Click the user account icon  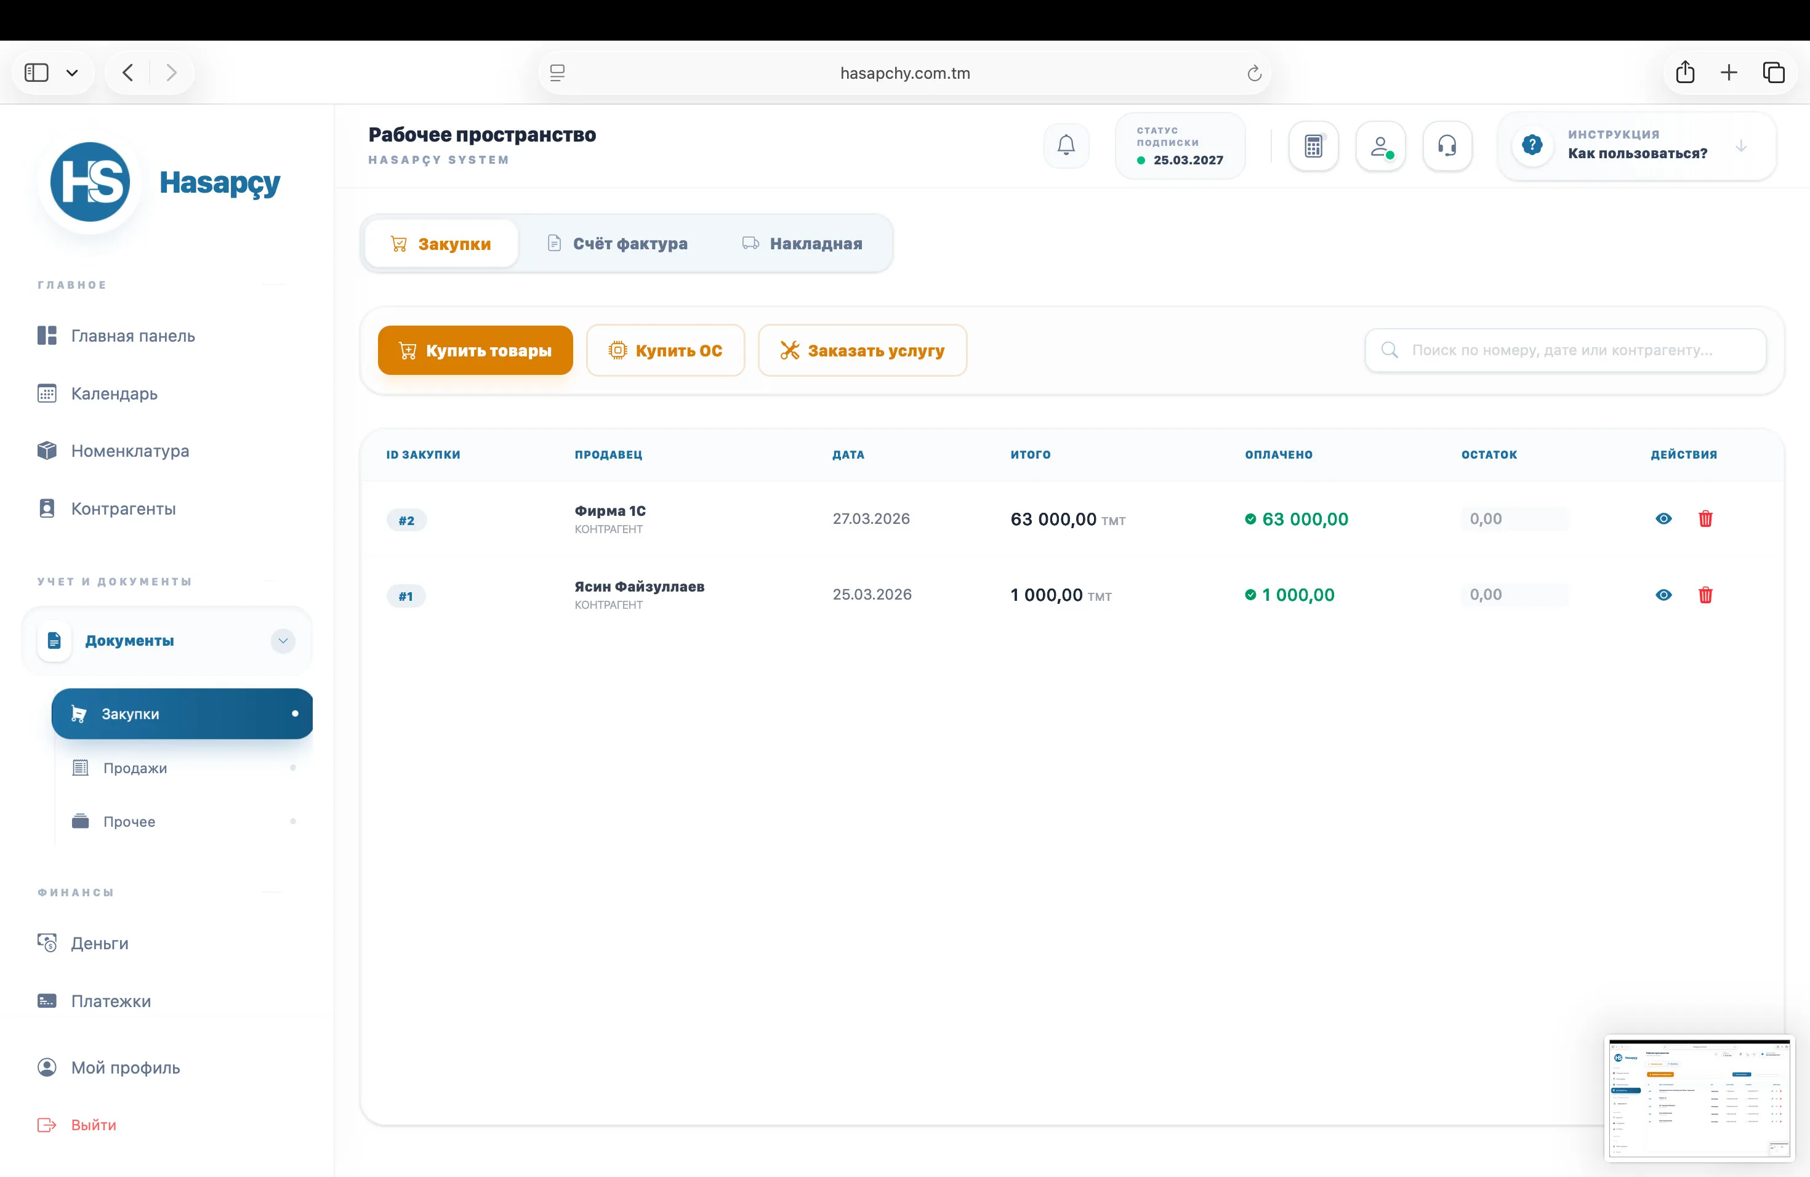[x=1380, y=146]
